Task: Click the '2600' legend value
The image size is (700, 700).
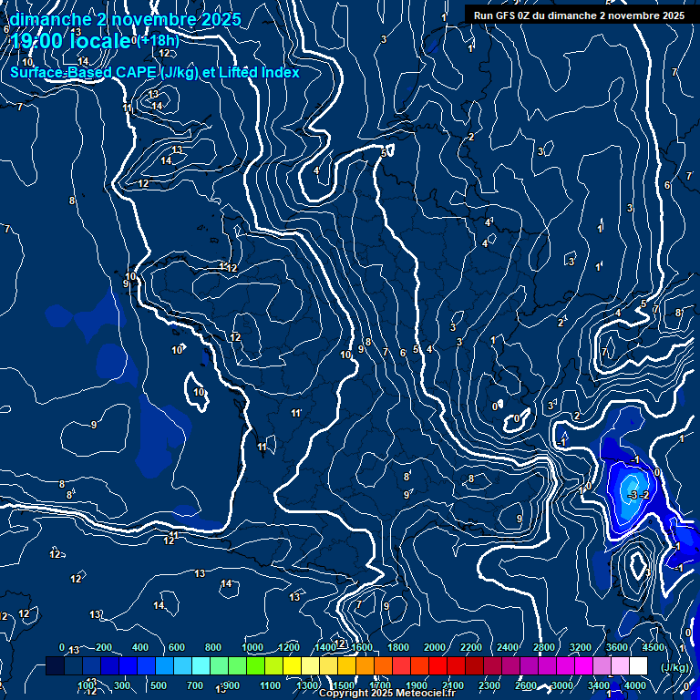Action: (525, 685)
